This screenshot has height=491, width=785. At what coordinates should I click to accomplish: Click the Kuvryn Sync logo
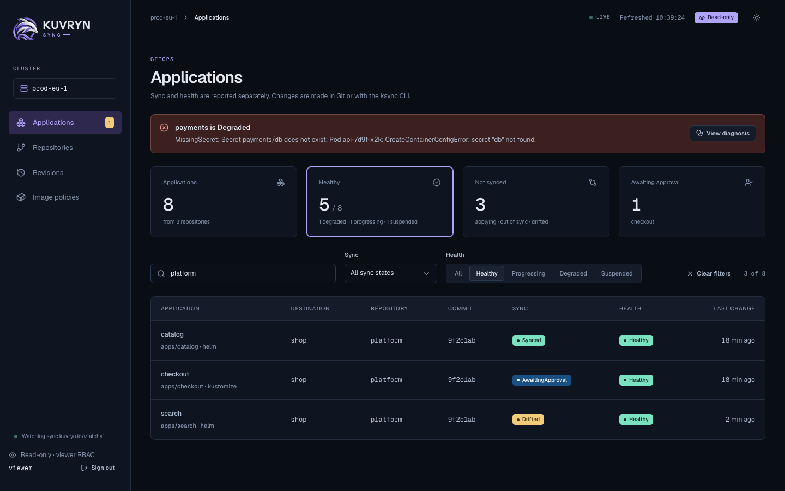[52, 29]
